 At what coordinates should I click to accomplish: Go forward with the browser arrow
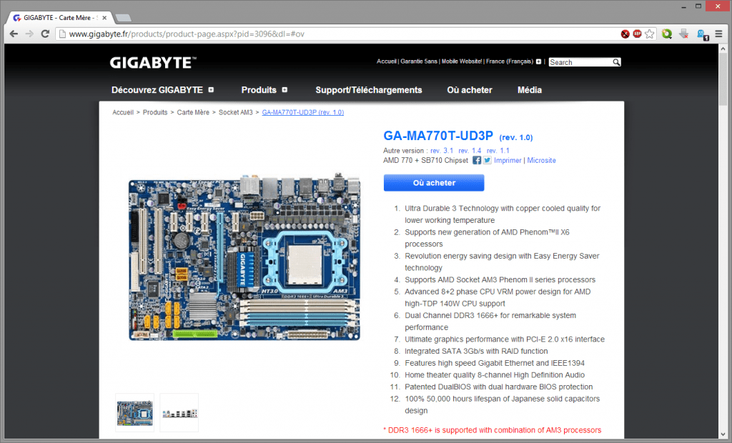tap(29, 34)
